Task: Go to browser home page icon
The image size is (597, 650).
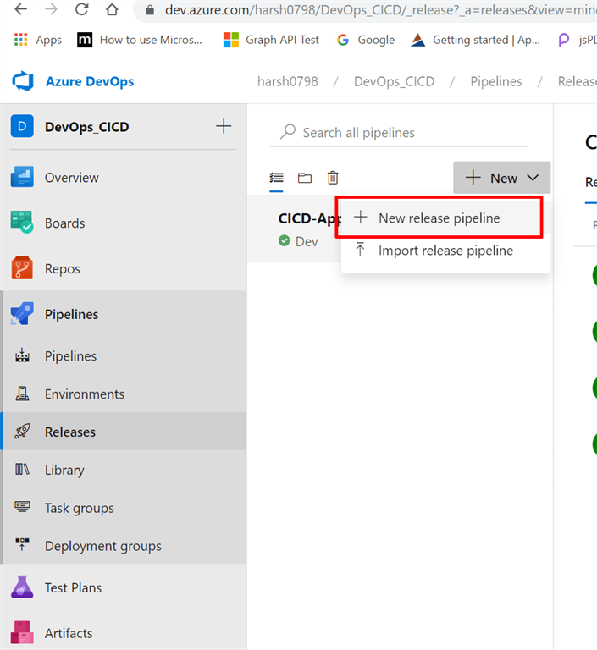Action: 112,9
